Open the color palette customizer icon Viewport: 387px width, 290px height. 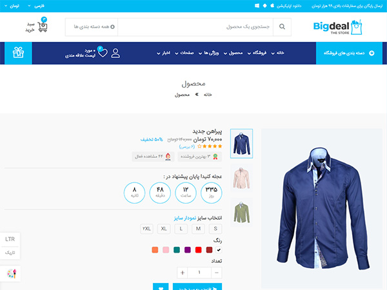click(x=12, y=273)
